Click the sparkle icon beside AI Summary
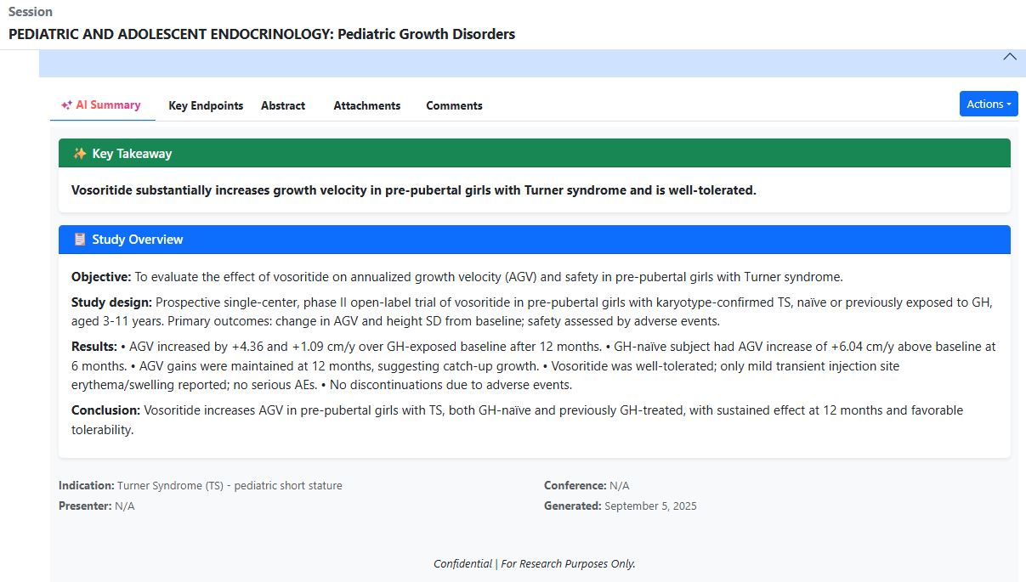Image resolution: width=1026 pixels, height=582 pixels. pos(66,105)
